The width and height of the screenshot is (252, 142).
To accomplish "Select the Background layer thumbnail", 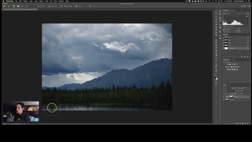I will pyautogui.click(x=227, y=100).
